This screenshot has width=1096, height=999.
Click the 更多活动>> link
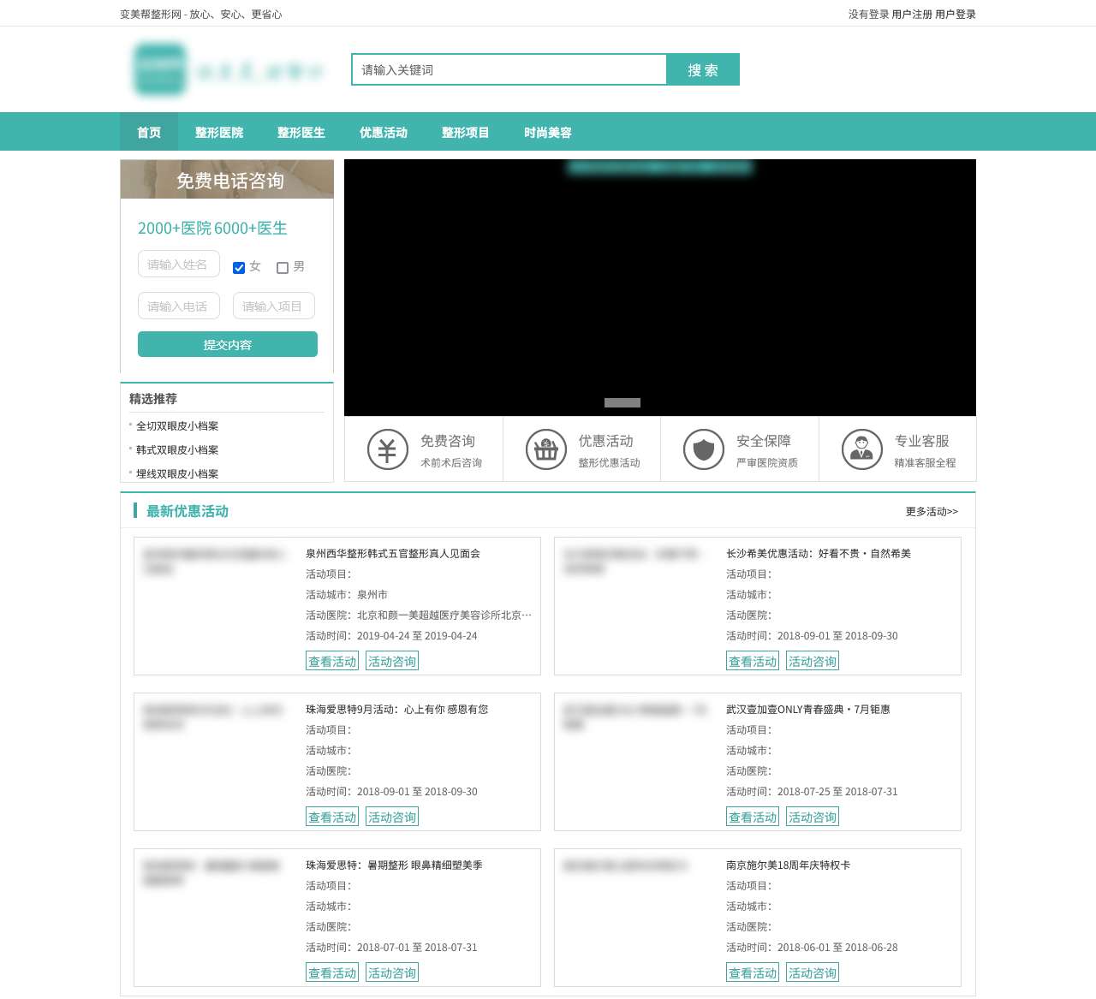[932, 511]
